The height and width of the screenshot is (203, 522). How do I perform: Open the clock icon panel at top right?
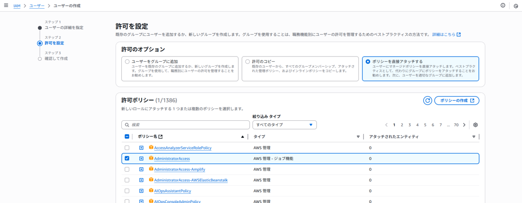coord(515,6)
